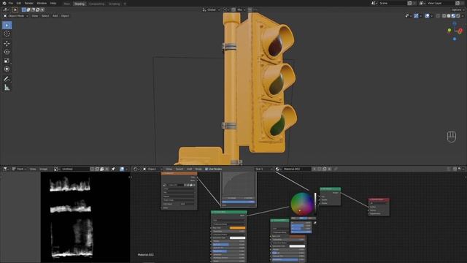Open viewport View menu
Screen dimensions: 467x263
35,16
